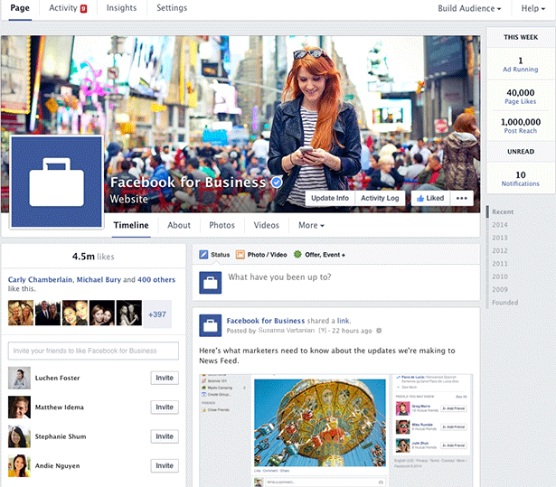Click the verified checkmark badge beside page name
556x487 pixels.
click(277, 183)
